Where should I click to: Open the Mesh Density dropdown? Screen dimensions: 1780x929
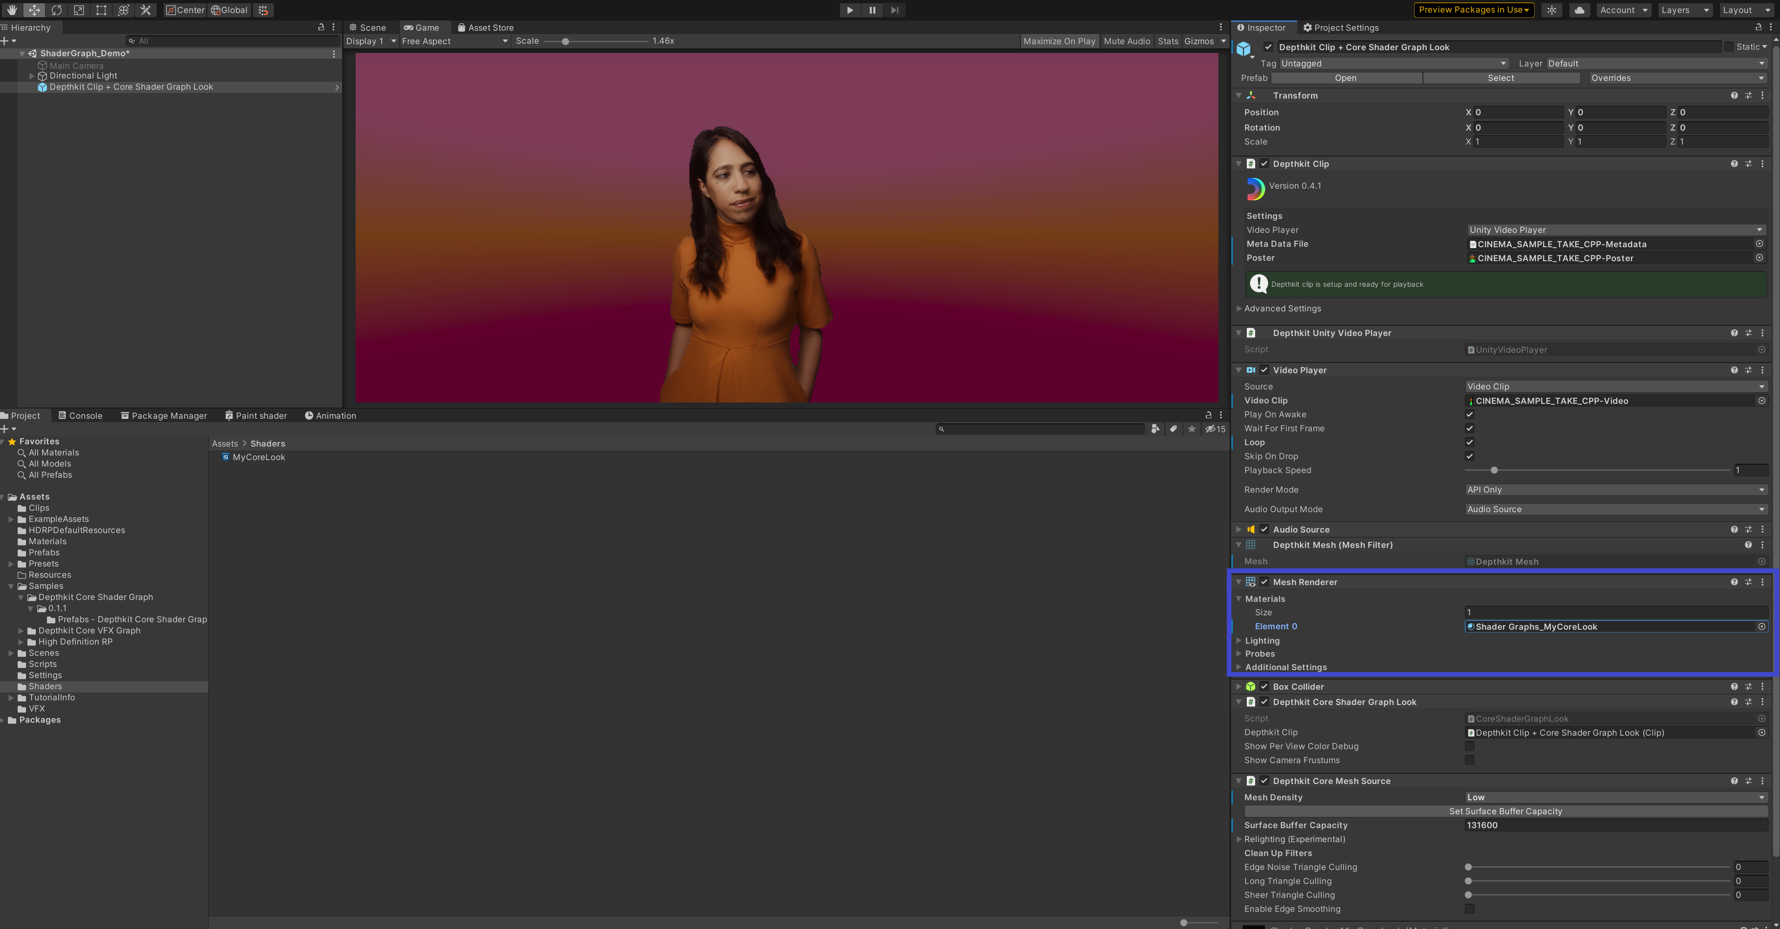click(x=1615, y=797)
